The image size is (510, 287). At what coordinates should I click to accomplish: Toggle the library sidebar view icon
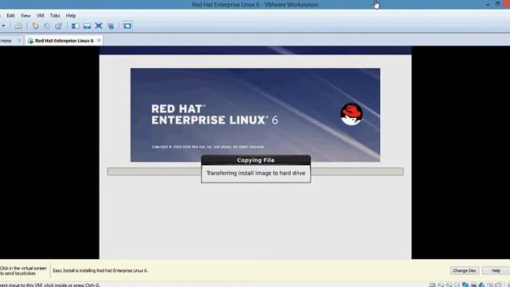(x=76, y=26)
